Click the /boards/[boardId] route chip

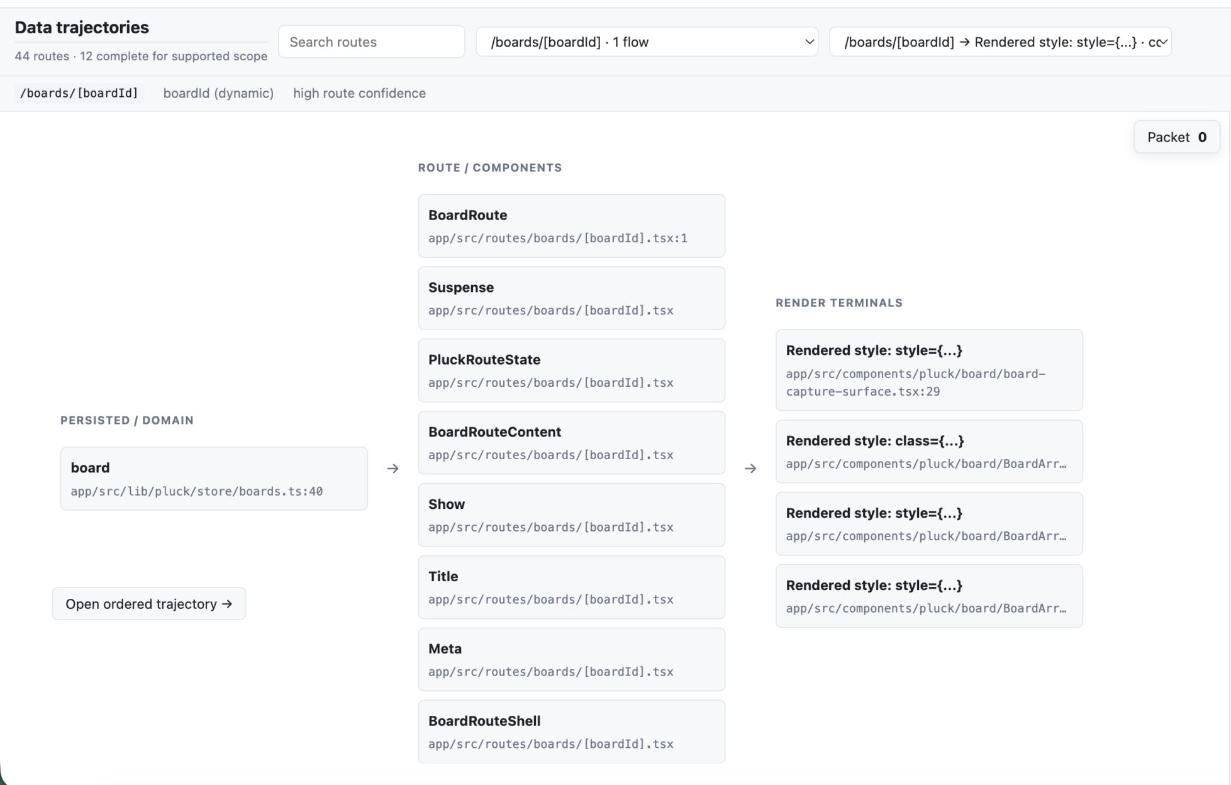[x=79, y=93]
